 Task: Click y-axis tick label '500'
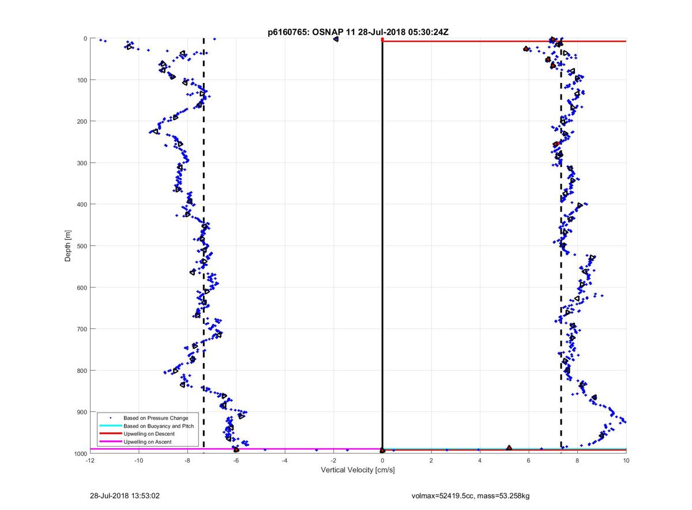point(81,245)
